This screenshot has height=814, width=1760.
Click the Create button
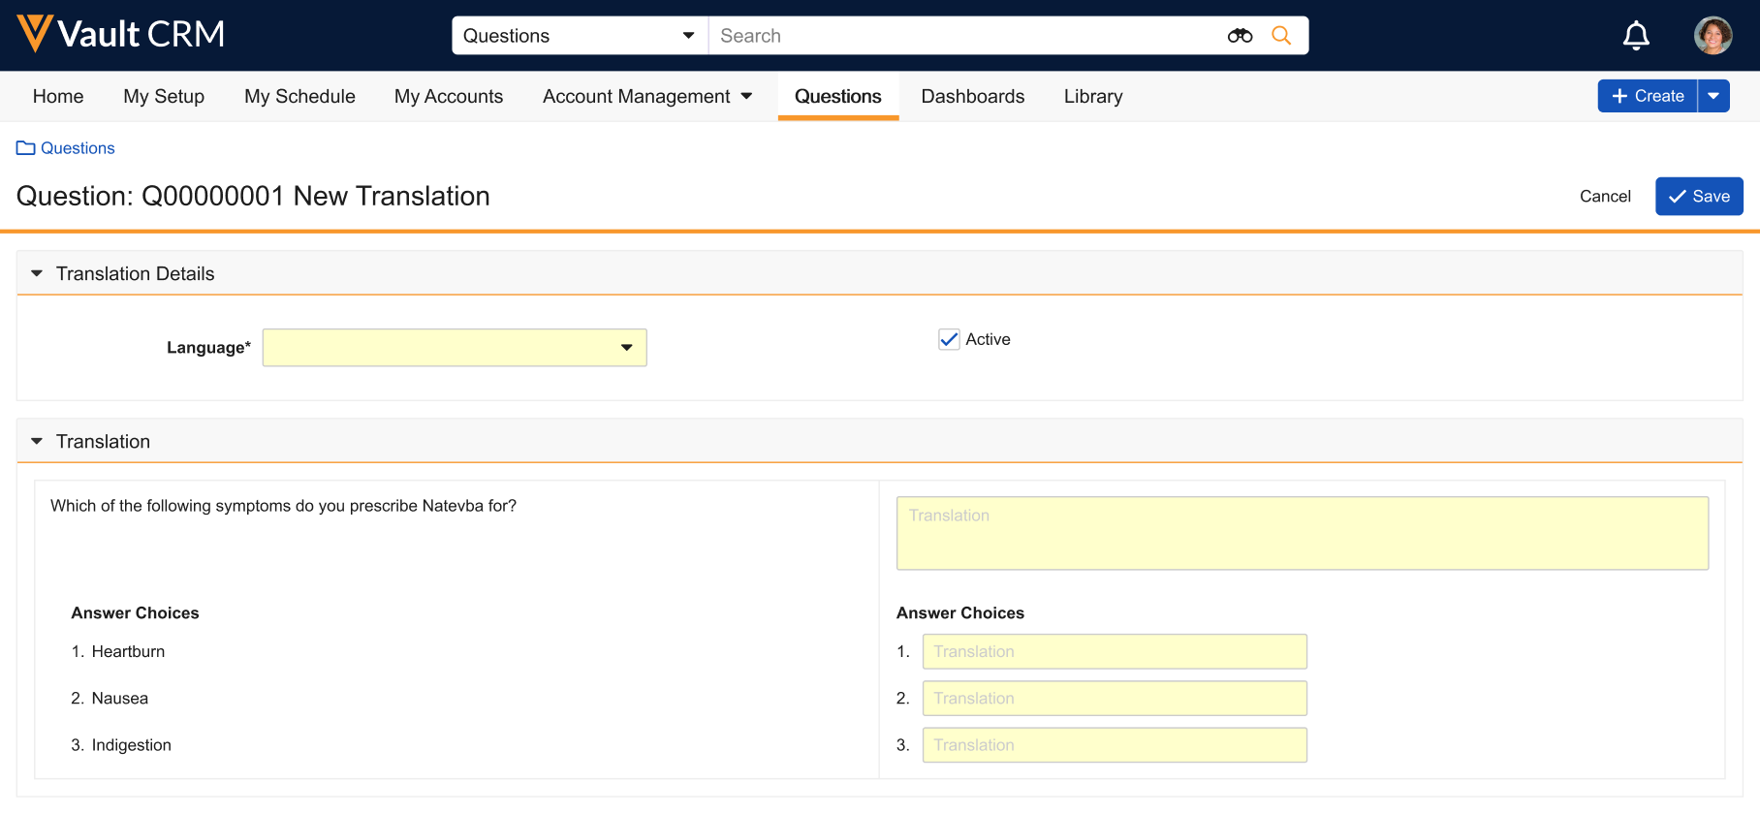click(1647, 96)
